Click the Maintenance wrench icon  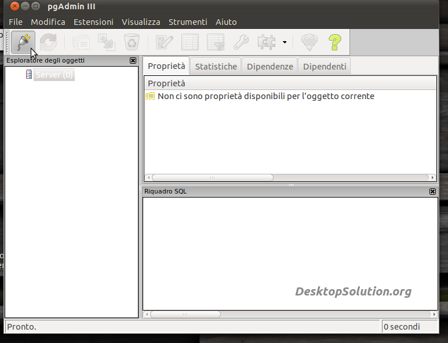click(241, 42)
